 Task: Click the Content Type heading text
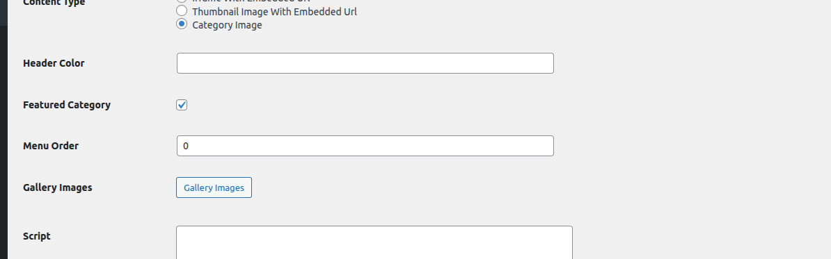click(54, 3)
